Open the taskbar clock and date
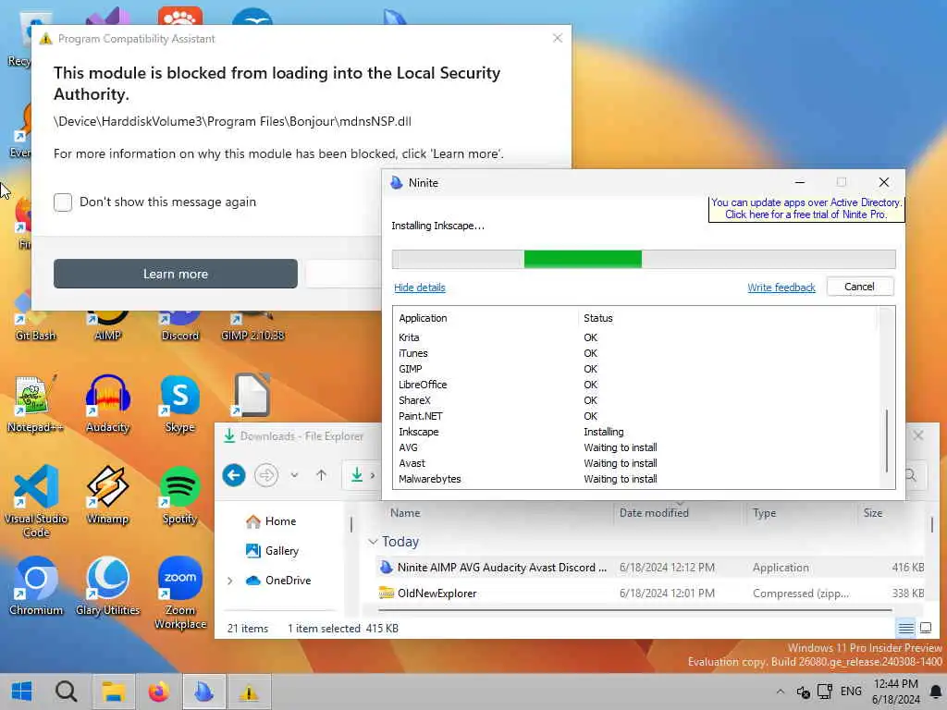This screenshot has height=710, width=947. pos(895,692)
